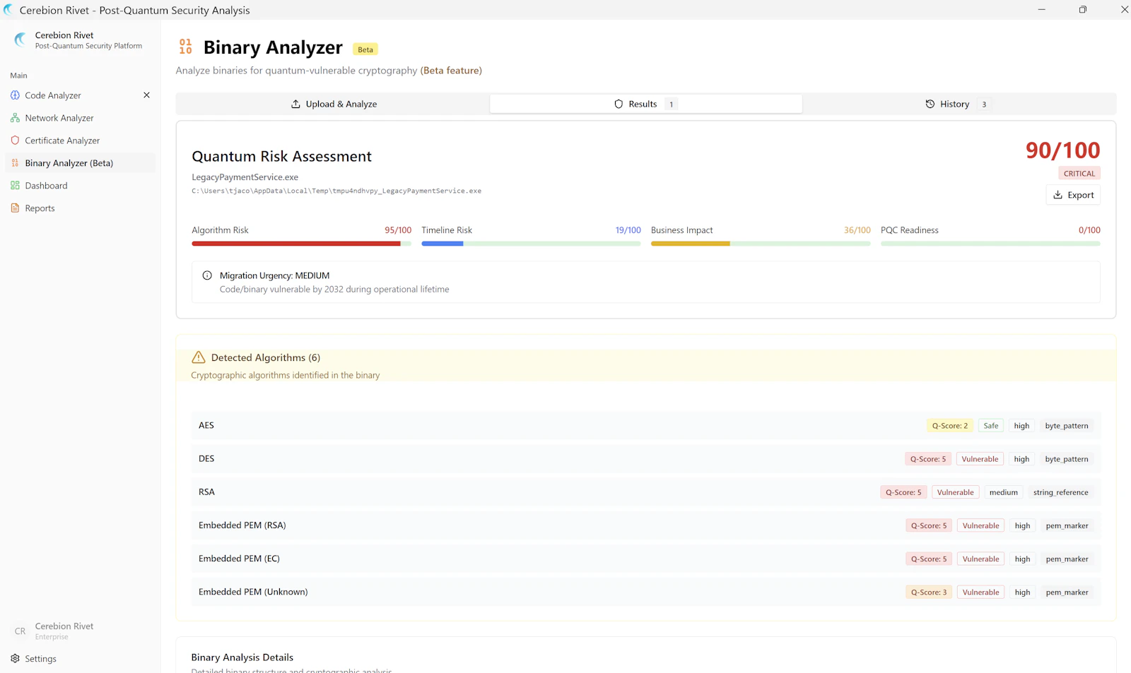
Task: Click the Cerebion Rivet Enterprise account label
Action: coord(64,631)
